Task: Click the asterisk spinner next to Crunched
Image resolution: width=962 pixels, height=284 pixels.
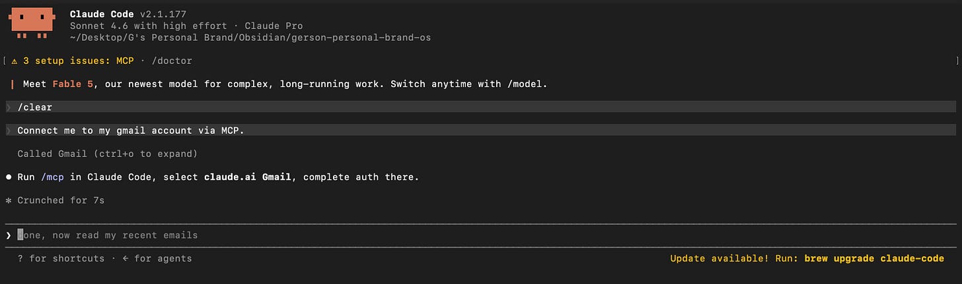Action: point(9,200)
